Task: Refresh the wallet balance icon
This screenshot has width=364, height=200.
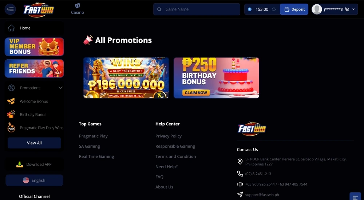Action: pos(274,9)
